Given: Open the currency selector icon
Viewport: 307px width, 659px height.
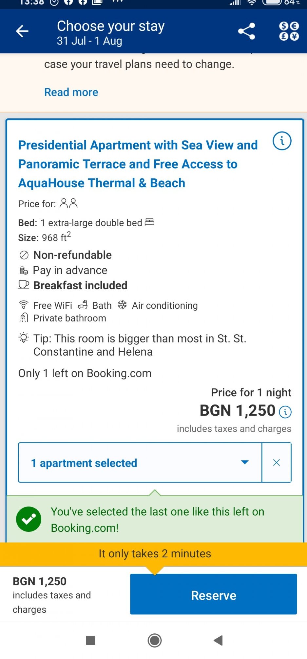Looking at the screenshot, I should click(289, 31).
